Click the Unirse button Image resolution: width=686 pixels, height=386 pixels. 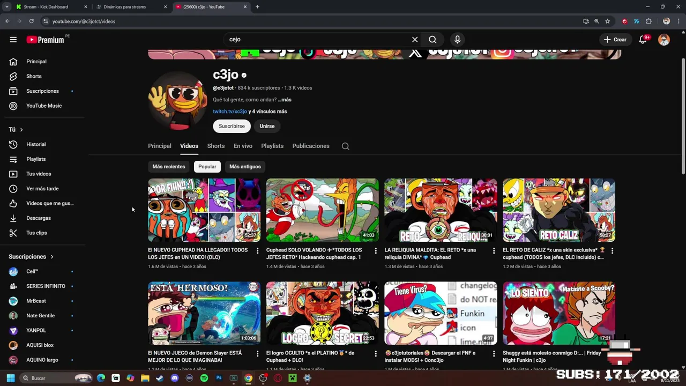pyautogui.click(x=267, y=126)
